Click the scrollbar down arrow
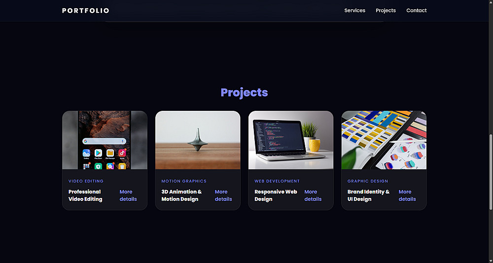Viewport: 493px width, 263px height. click(491, 261)
